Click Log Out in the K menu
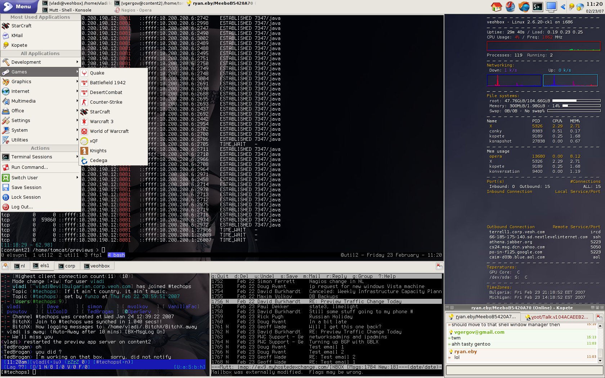The image size is (605, 378). click(22, 207)
